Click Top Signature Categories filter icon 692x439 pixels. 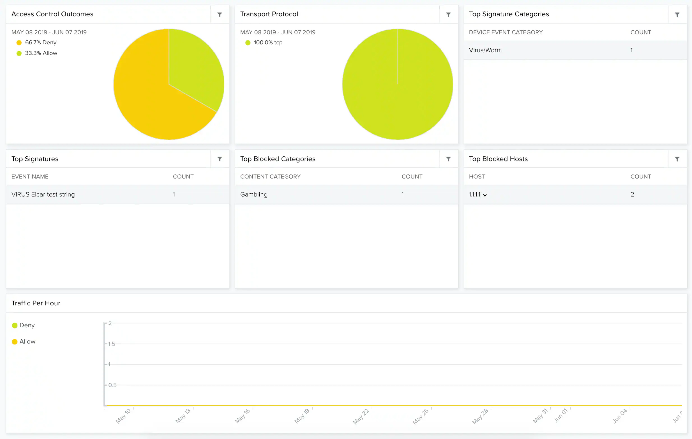(x=677, y=14)
